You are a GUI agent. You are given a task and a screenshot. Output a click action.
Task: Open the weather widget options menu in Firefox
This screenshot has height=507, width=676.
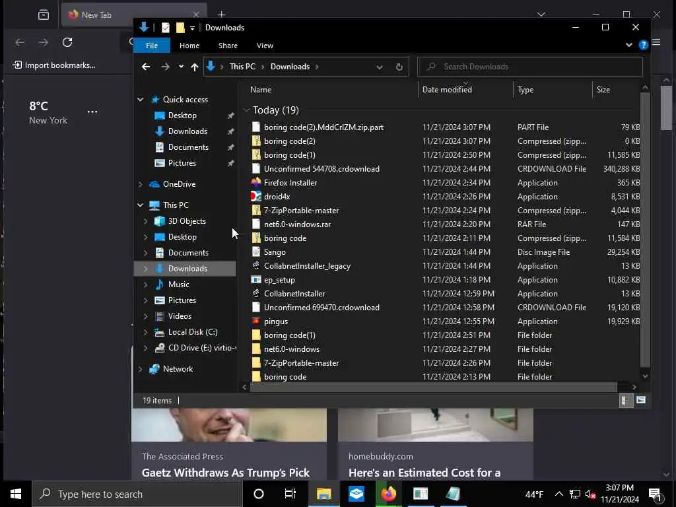click(x=92, y=112)
